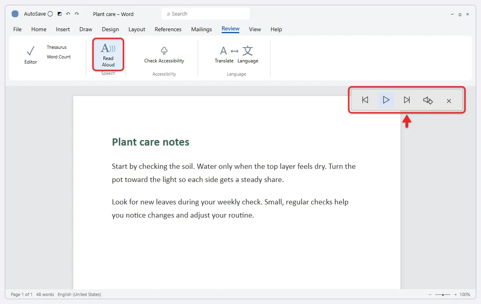Image resolution: width=481 pixels, height=304 pixels.
Task: Click the Word app icon in title bar
Action: coord(15,14)
